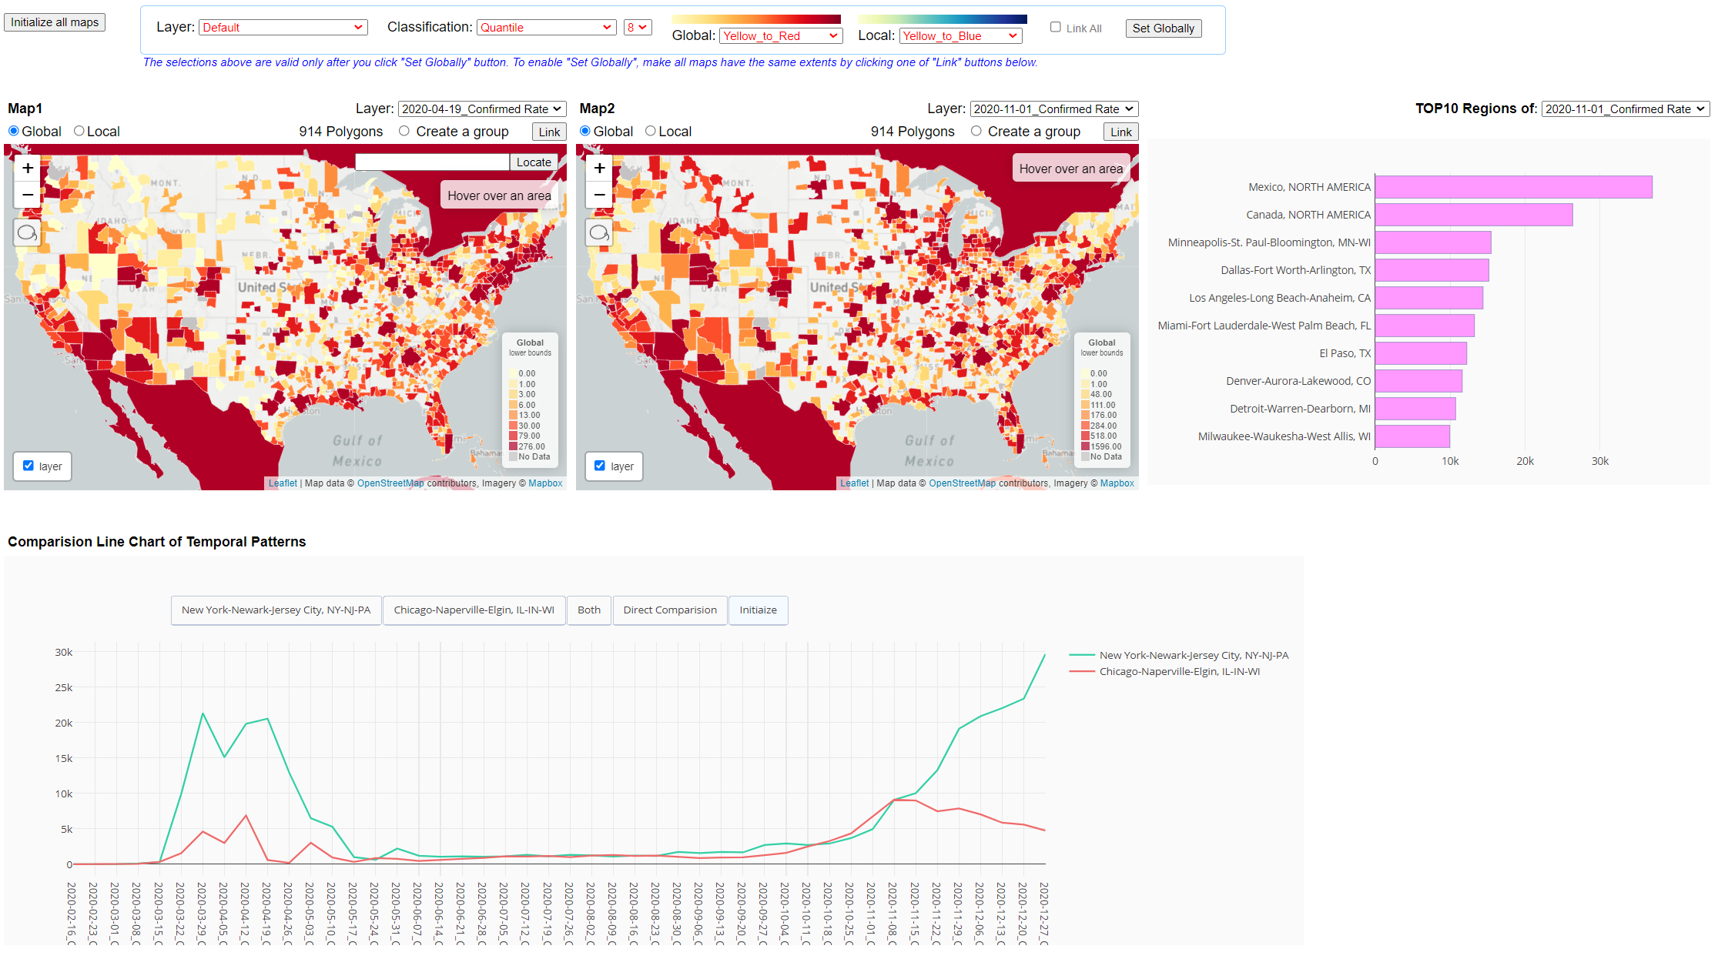1718x959 pixels.
Task: Click the 1596.00 legend swatch on Map2
Action: point(1086,446)
